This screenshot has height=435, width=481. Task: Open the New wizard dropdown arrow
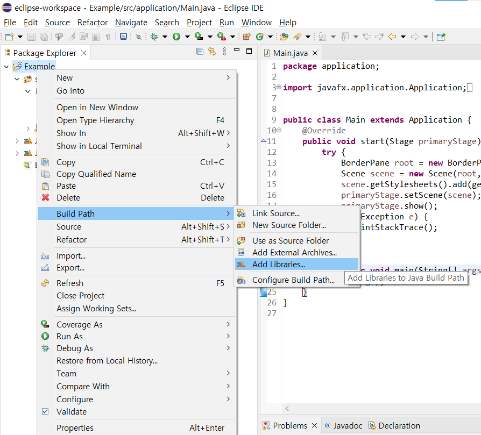(20, 37)
